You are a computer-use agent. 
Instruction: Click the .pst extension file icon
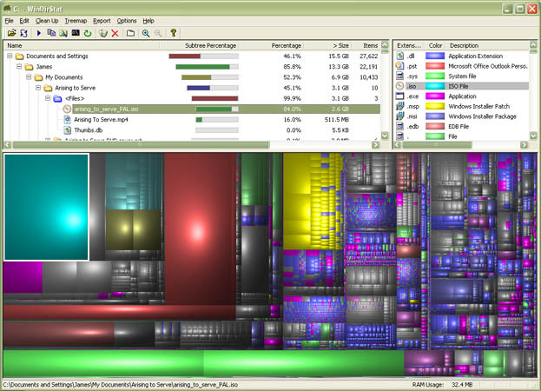click(399, 66)
